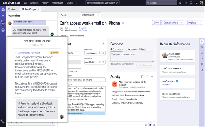Collapse the details section chevron
Image resolution: width=205 pixels, height=127 pixels.
coord(104,44)
